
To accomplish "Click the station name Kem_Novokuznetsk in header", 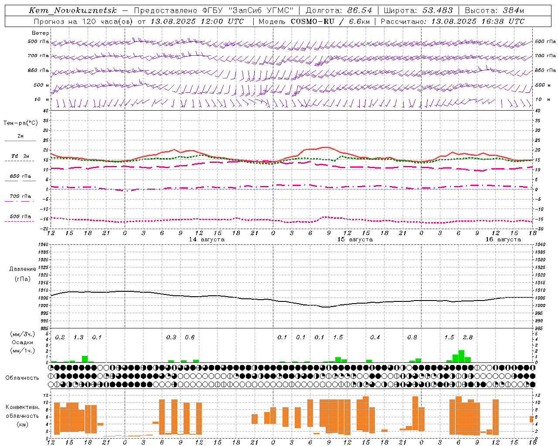I will [x=73, y=10].
